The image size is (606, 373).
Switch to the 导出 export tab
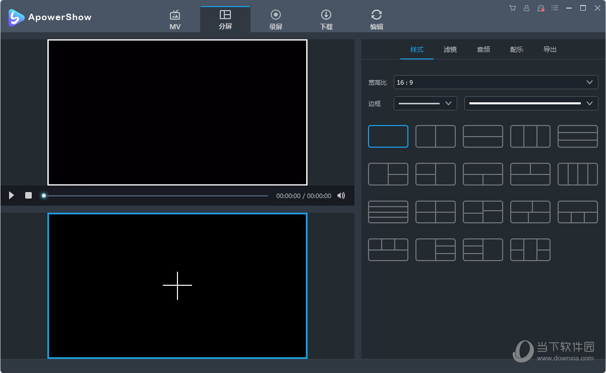[x=550, y=49]
